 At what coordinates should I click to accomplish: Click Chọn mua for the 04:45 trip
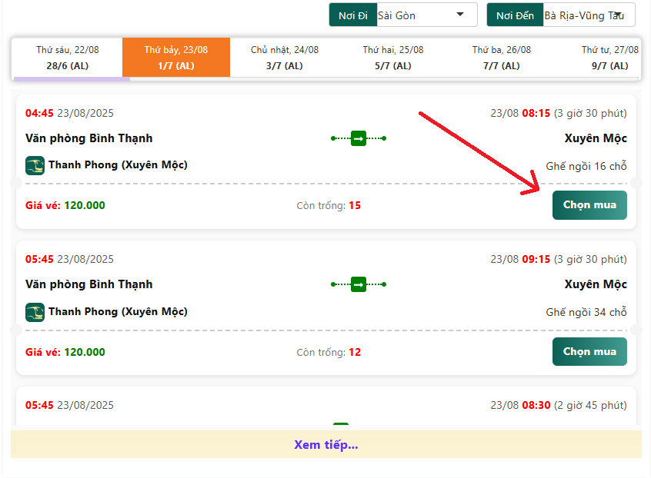pyautogui.click(x=589, y=205)
